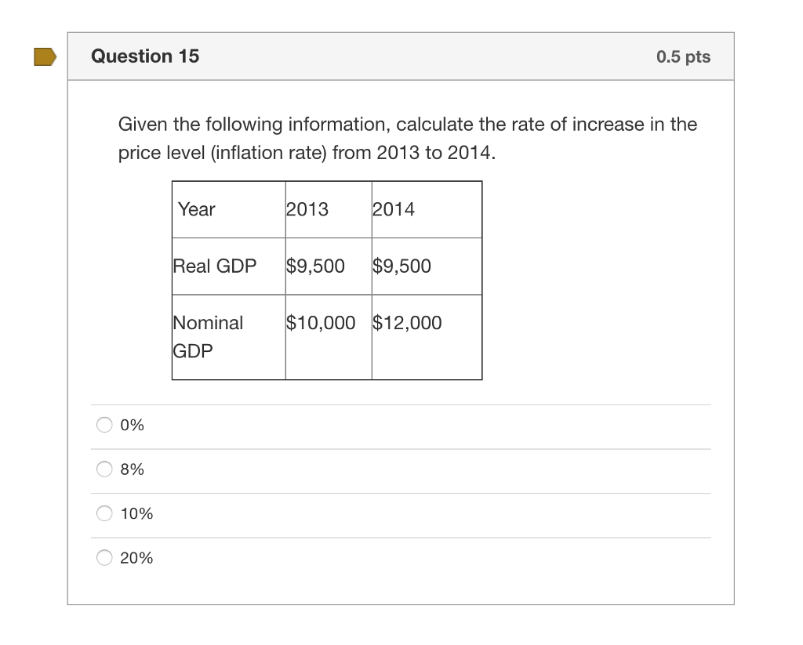Click the 2013 column header cell
The width and height of the screenshot is (803, 645).
(x=307, y=209)
